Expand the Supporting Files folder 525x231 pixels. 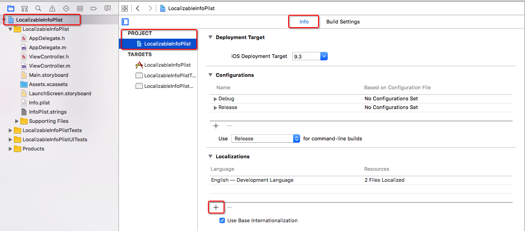(17, 121)
